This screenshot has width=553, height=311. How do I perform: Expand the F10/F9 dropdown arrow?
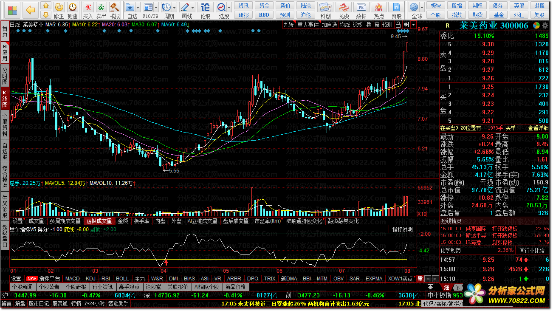[156, 8]
